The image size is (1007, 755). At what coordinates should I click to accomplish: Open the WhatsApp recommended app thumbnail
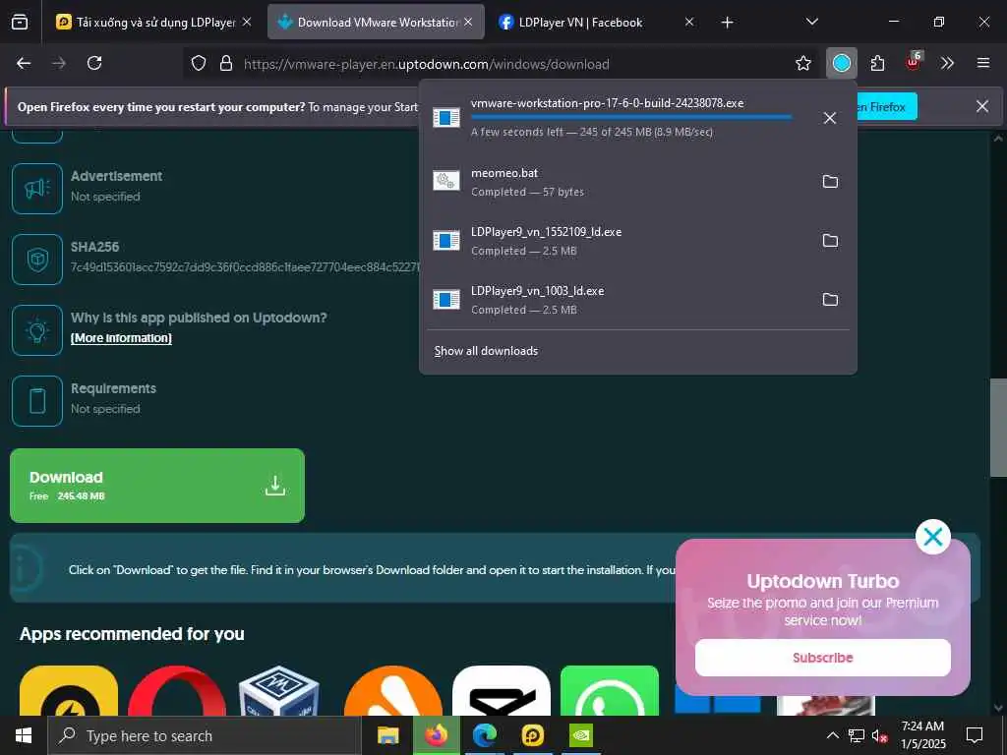coord(610,691)
